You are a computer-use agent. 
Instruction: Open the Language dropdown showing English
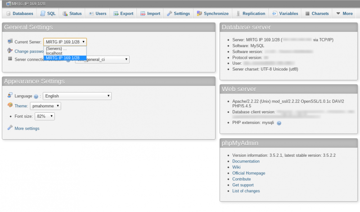[77, 96]
